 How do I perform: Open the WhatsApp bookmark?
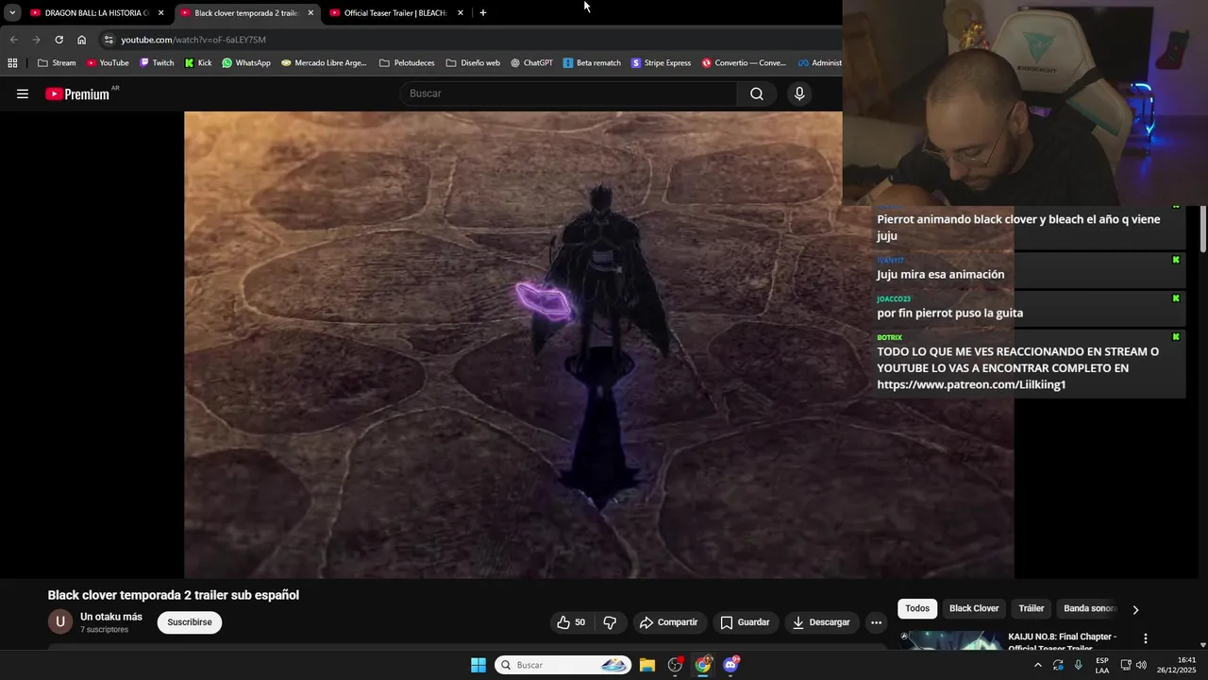pyautogui.click(x=246, y=63)
